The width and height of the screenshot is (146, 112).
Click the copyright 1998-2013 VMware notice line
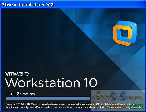coord(71,104)
